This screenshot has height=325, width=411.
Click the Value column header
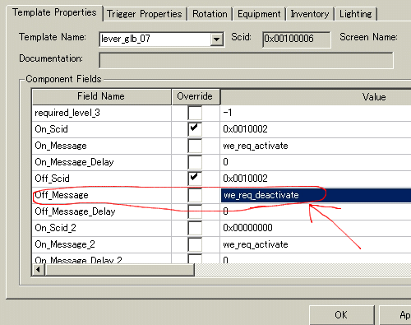[316, 97]
